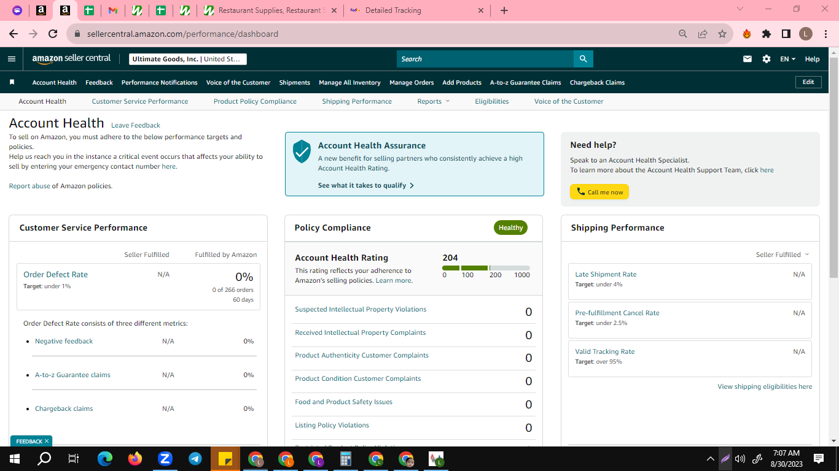This screenshot has height=471, width=839.
Task: Click the Amazon Seller Central logo
Action: [71, 59]
